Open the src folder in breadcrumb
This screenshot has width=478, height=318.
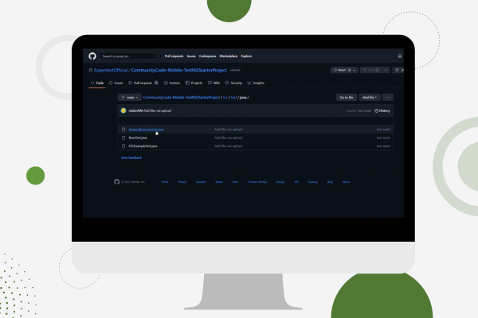225,97
